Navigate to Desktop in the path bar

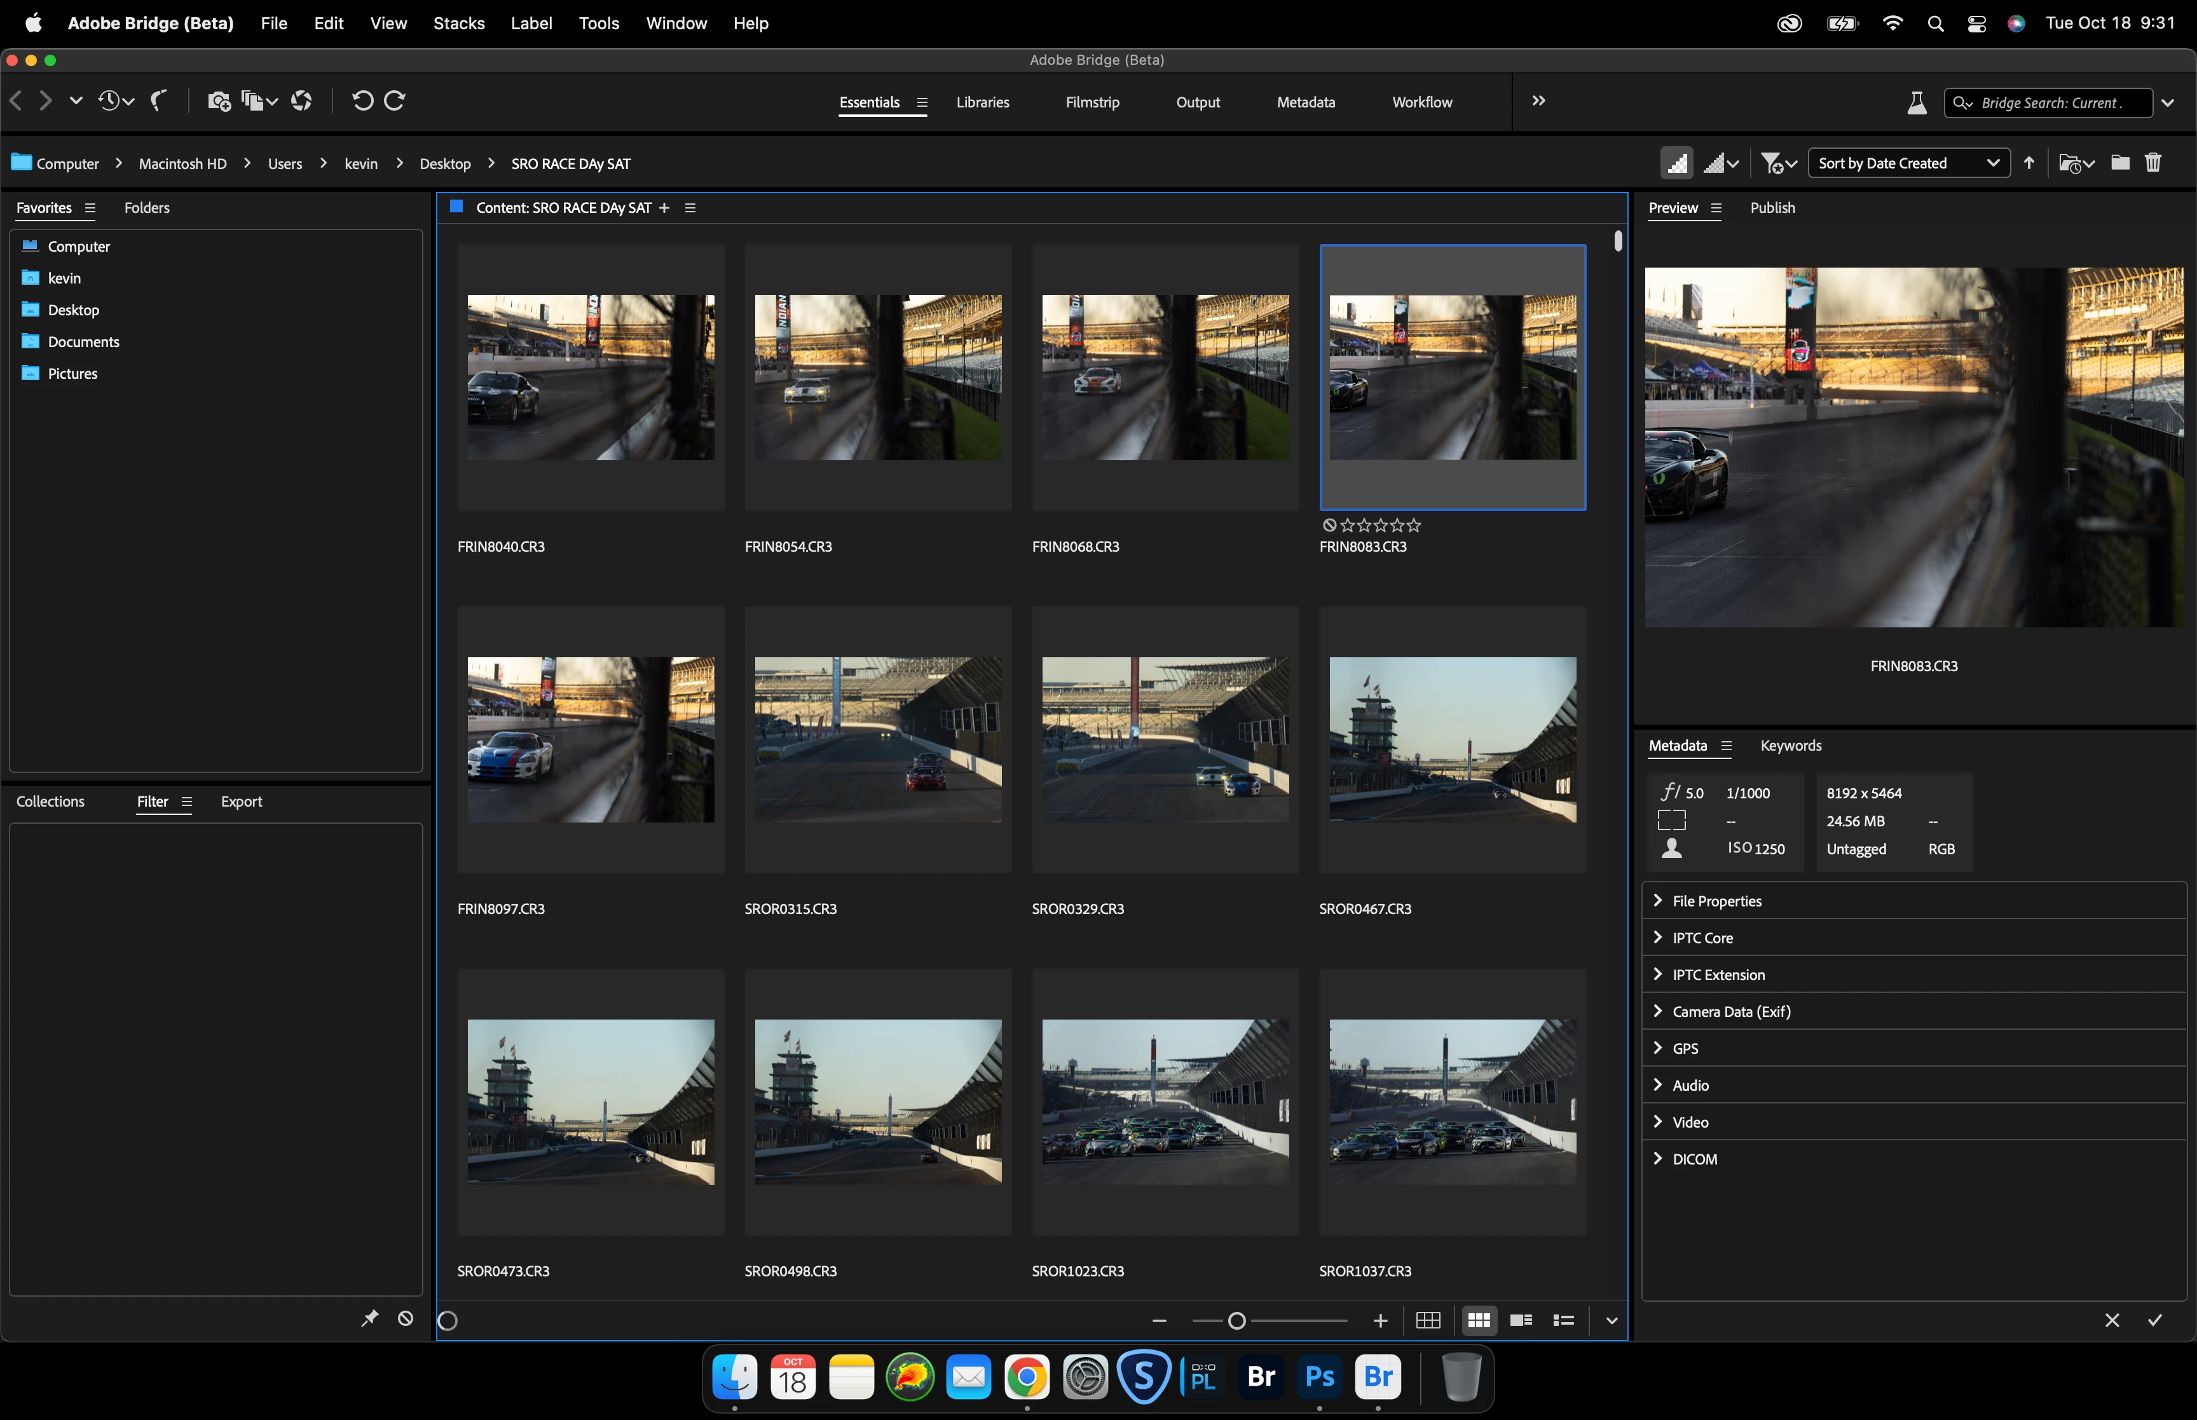point(444,163)
